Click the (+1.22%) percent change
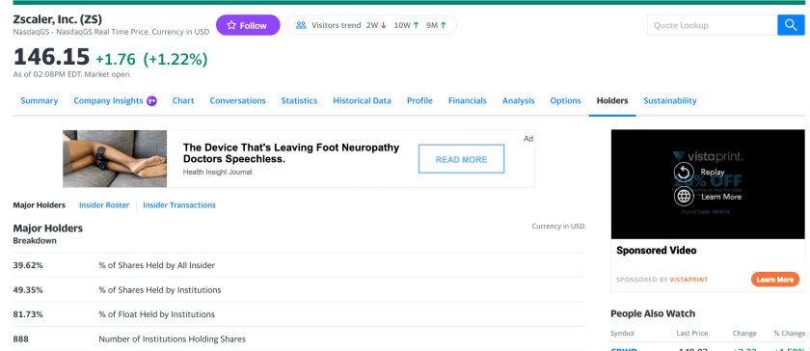Screen dimensions: 810x351 tap(175, 60)
